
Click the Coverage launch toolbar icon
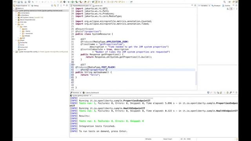77,2
